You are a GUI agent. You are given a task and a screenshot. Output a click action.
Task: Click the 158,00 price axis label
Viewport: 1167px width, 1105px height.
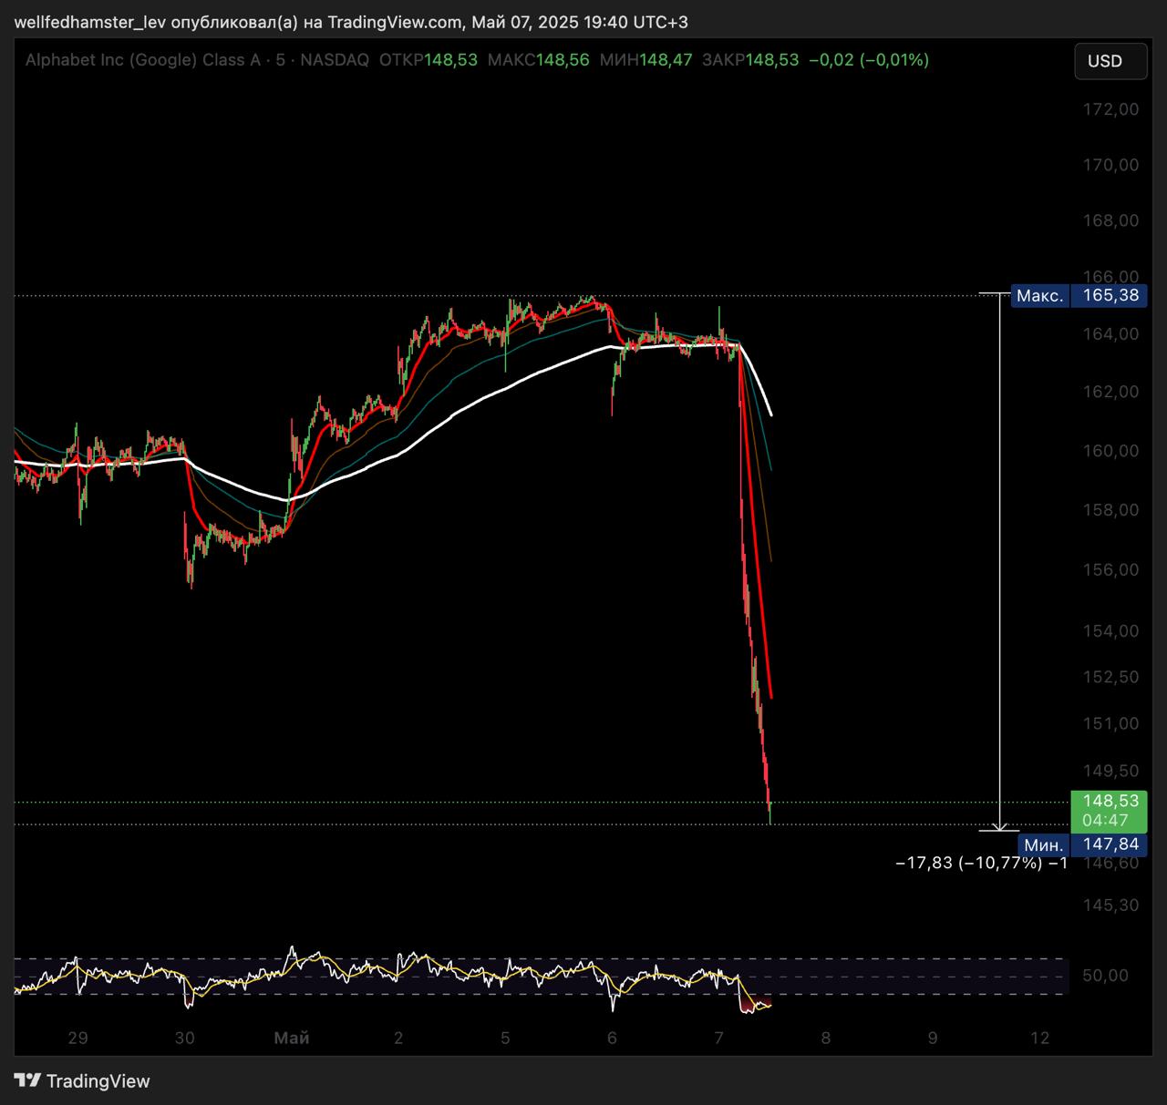pyautogui.click(x=1110, y=510)
